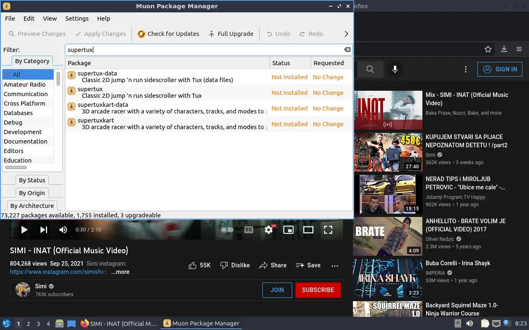Select the All category
Image resolution: width=529 pixels, height=330 pixels.
28,75
